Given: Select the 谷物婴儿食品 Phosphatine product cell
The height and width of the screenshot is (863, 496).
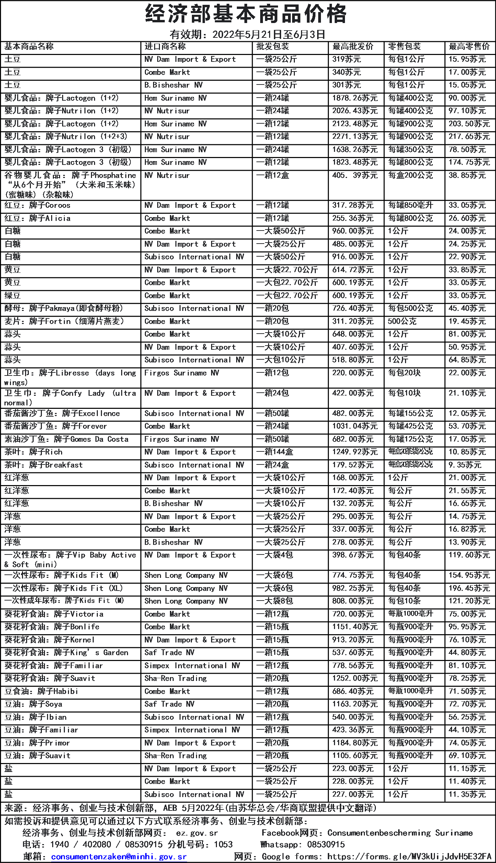Looking at the screenshot, I should [x=70, y=185].
